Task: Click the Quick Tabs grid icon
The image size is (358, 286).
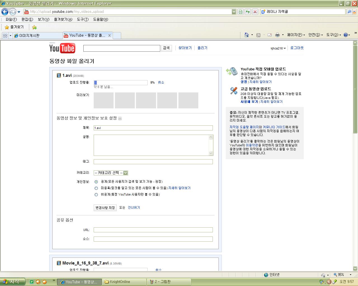Action: click(x=5, y=35)
